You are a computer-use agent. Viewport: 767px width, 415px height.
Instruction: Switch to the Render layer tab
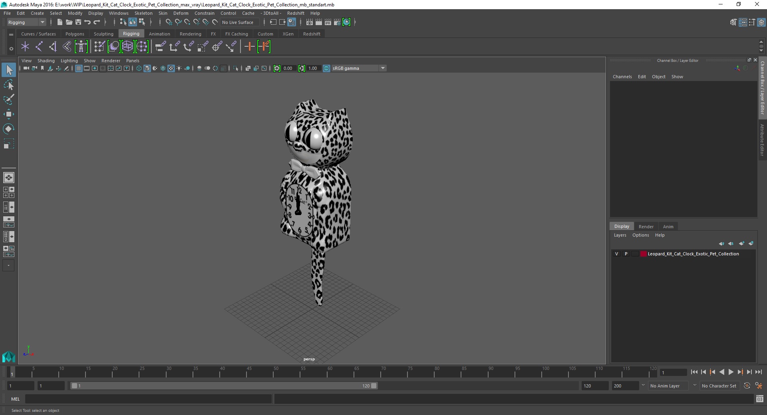click(x=646, y=227)
